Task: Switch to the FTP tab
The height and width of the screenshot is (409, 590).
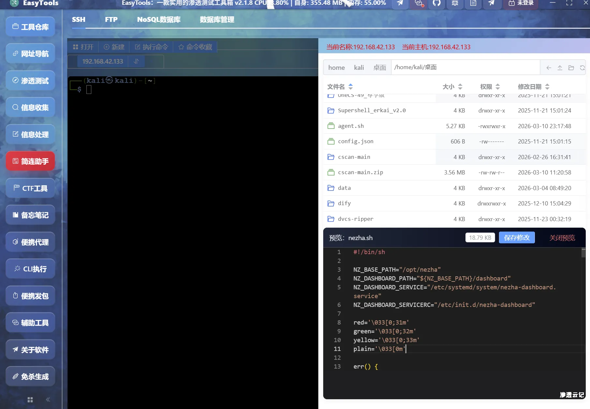Action: click(111, 19)
